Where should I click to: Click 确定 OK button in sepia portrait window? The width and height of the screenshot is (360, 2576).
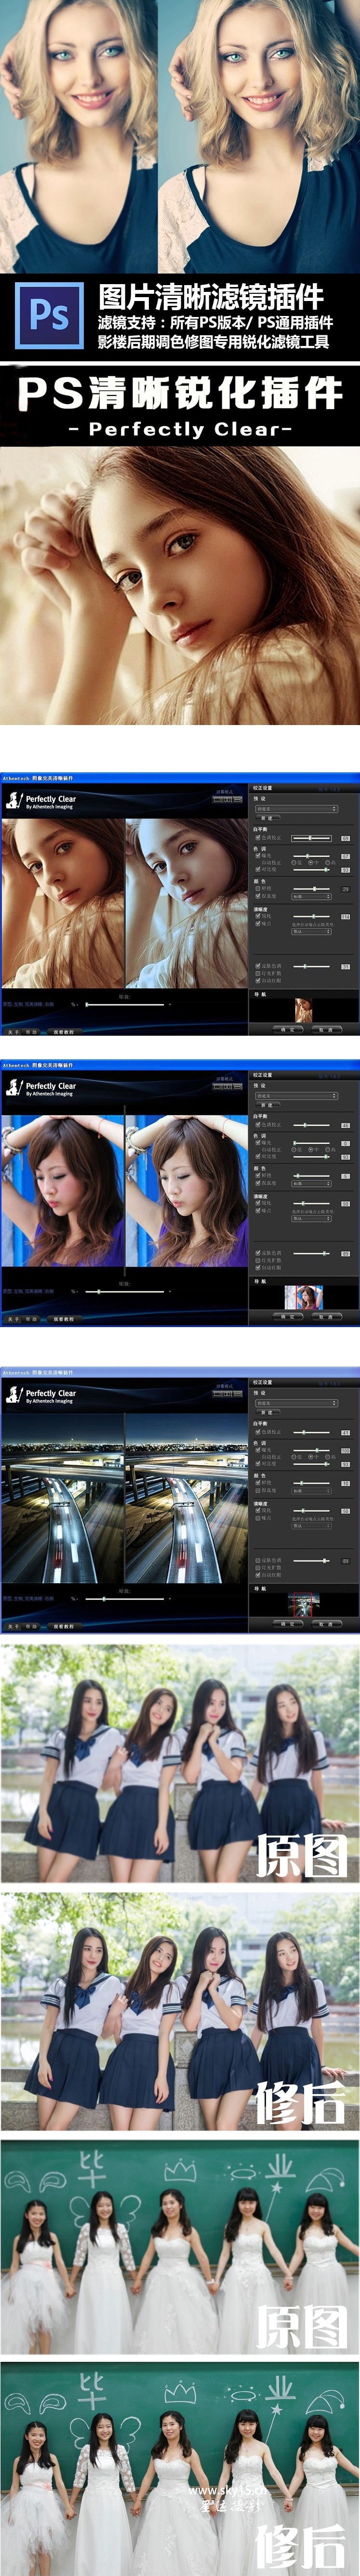288,1029
